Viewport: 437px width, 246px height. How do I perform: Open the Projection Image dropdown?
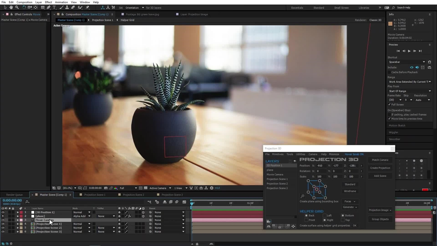380,210
